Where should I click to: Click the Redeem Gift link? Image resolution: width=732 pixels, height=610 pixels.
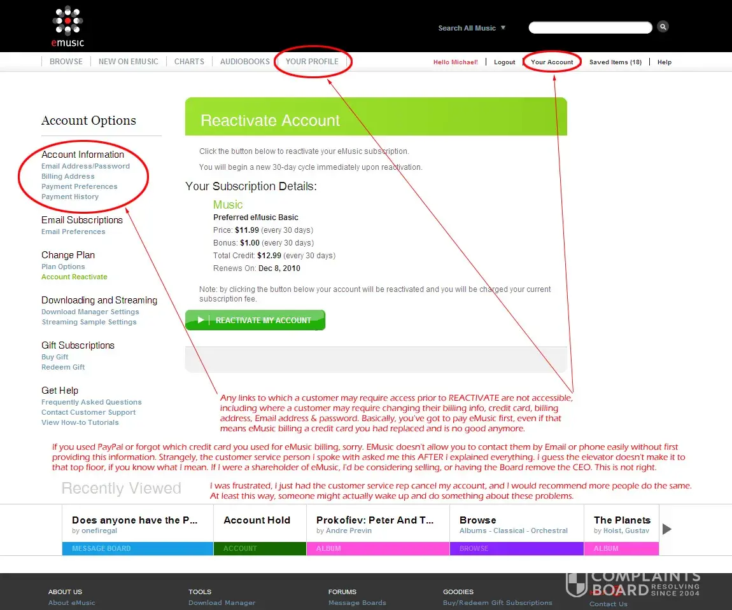point(63,368)
